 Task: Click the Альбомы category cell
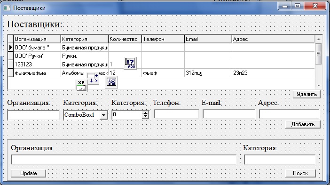(85, 73)
